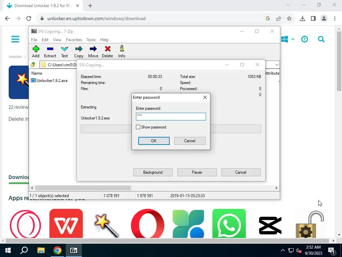Open Windows taskbar search
Viewport: 342px width, 257px height.
24,250
